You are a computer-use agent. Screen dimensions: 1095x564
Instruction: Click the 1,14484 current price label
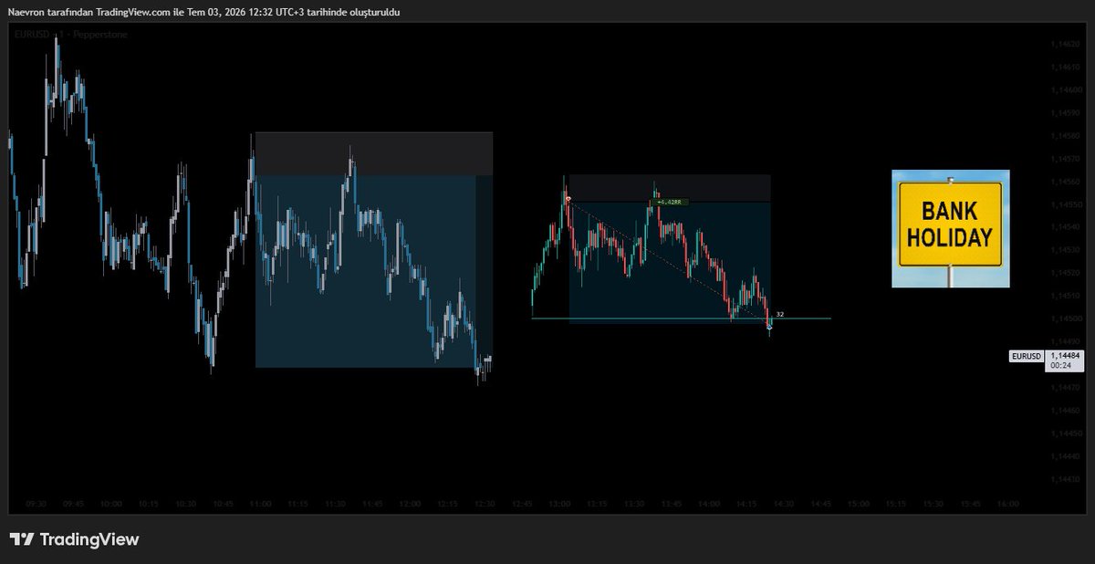point(1063,355)
